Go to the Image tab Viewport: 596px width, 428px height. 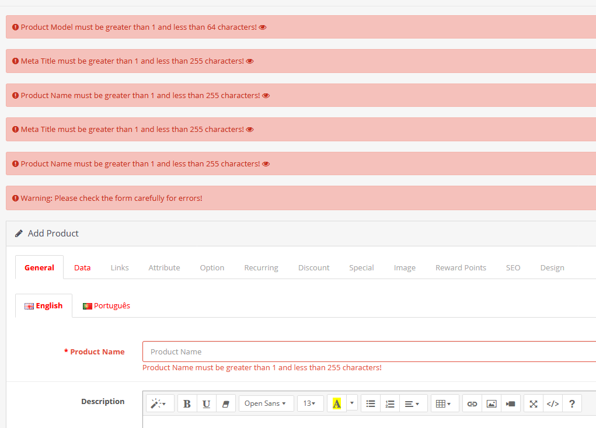(x=405, y=267)
